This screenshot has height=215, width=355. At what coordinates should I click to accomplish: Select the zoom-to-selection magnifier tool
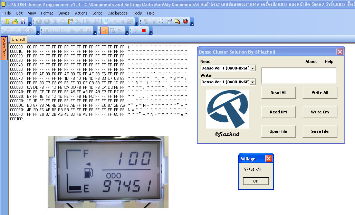click(112, 30)
